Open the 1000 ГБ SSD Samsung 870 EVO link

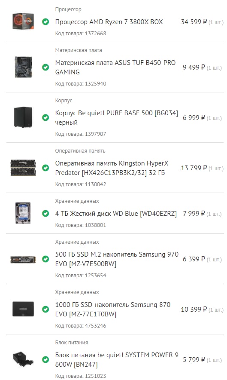pos(113,309)
